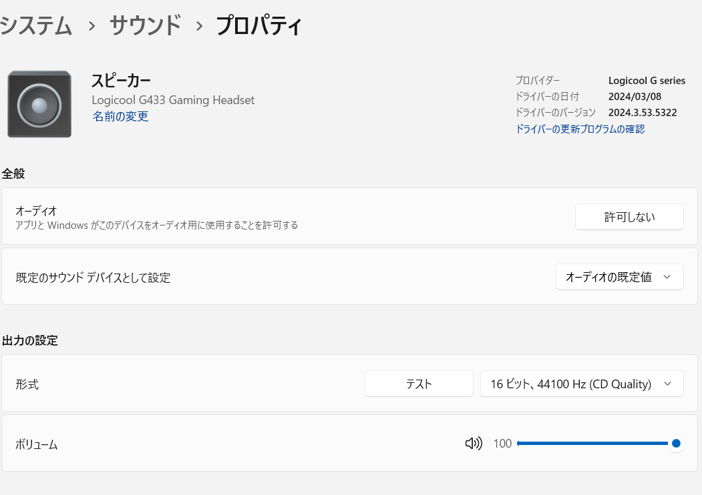702x495 pixels.
Task: Navigate to サウンド in the breadcrumb
Action: coord(145,26)
